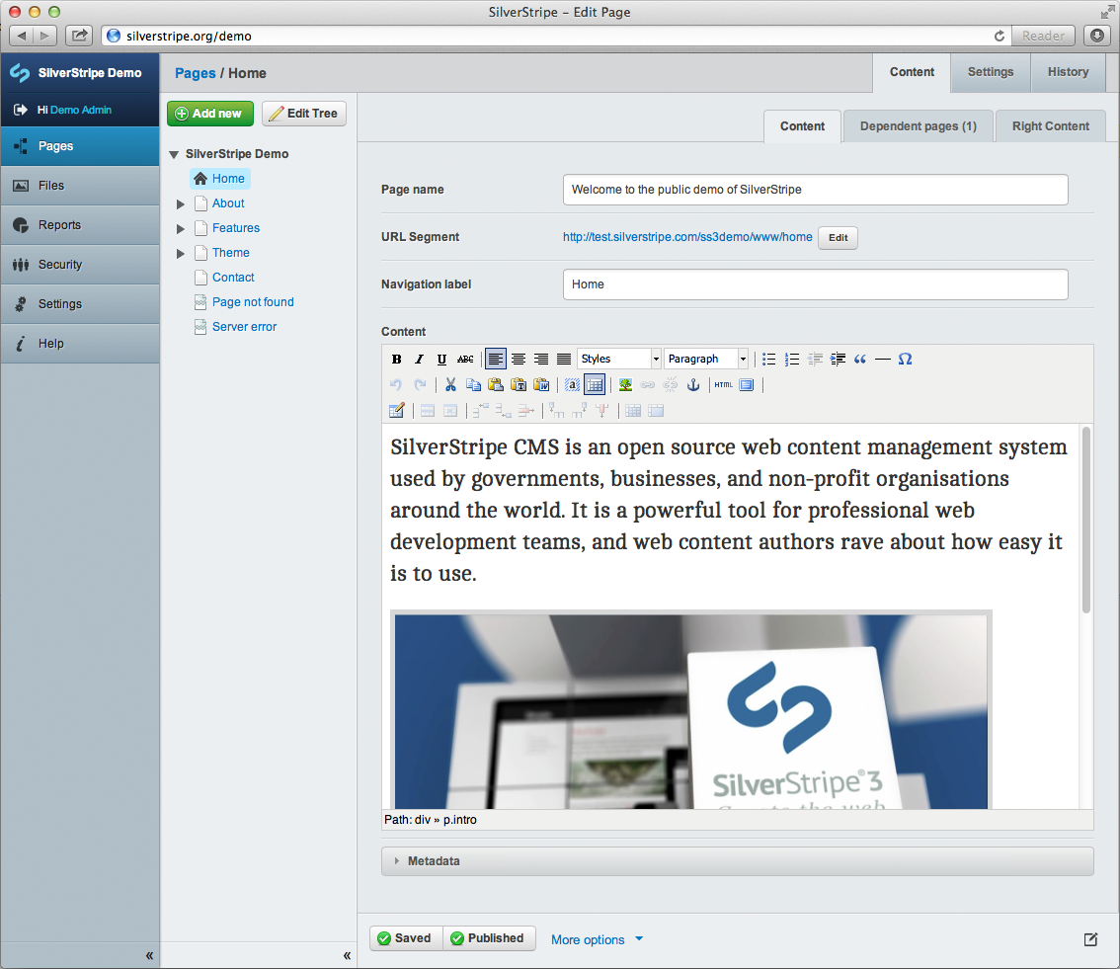Edit the URL segment

click(838, 238)
